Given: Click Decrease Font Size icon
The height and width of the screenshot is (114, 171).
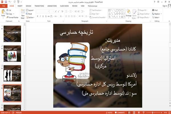Looking at the screenshot, I should coord(58,11).
